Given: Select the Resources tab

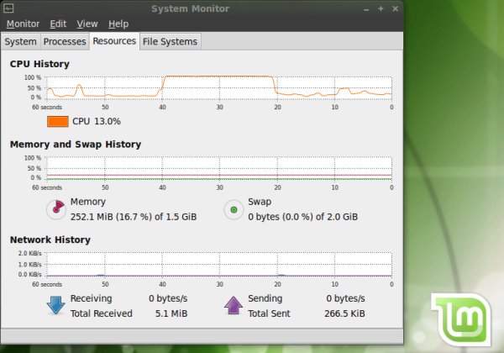Looking at the screenshot, I should click(x=114, y=40).
